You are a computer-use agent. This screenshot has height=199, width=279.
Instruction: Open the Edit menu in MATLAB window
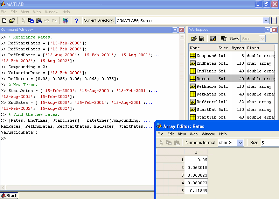pyautogui.click(x=14, y=12)
